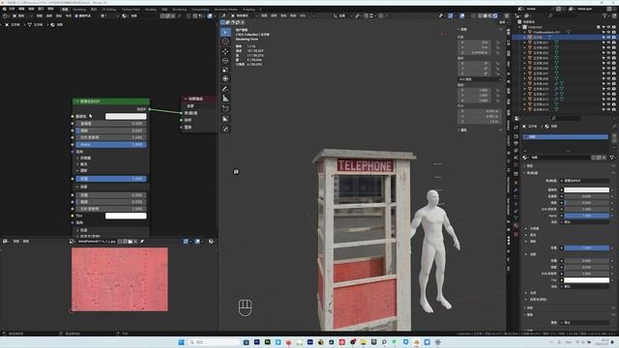Click the 立方体 row in outliner

pyautogui.click(x=565, y=37)
